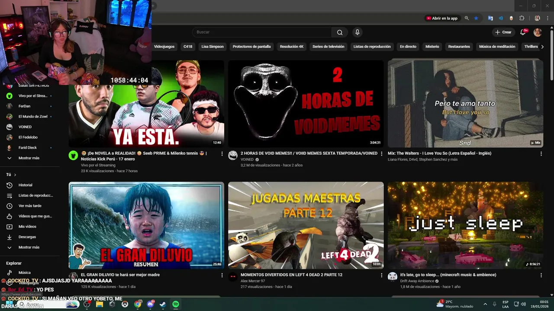The height and width of the screenshot is (311, 554).
Task: Click the browser zoom magnifier icon
Action: coord(467,18)
